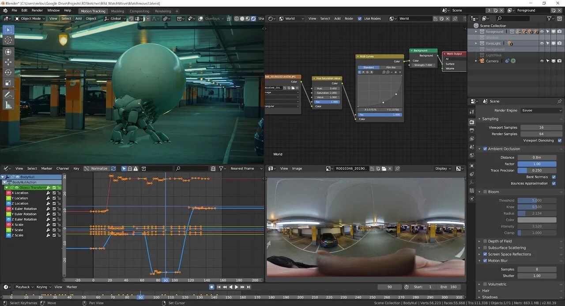Viewport: 565px width, 306px height.
Task: Pick the Rotate tool
Action: tap(8, 72)
